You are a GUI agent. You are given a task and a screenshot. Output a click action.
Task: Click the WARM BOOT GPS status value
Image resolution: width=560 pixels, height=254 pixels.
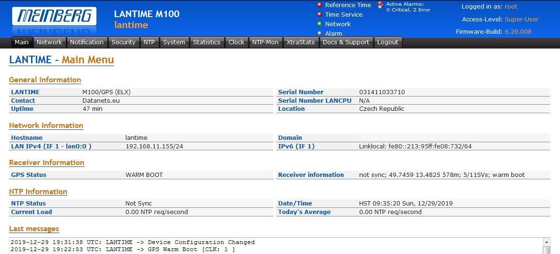tap(144, 175)
